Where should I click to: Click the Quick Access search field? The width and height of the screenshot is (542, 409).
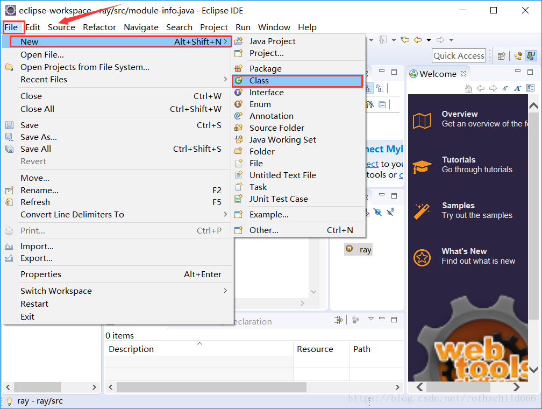pyautogui.click(x=459, y=56)
